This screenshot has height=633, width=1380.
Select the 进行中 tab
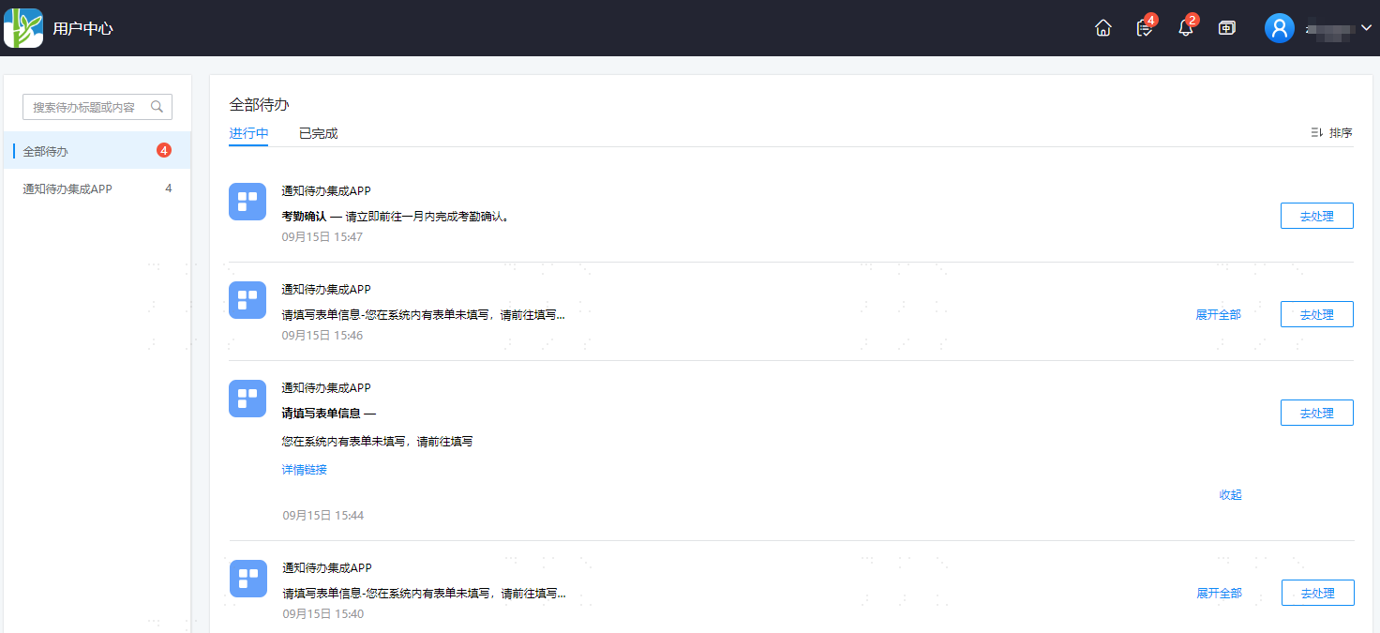[248, 133]
